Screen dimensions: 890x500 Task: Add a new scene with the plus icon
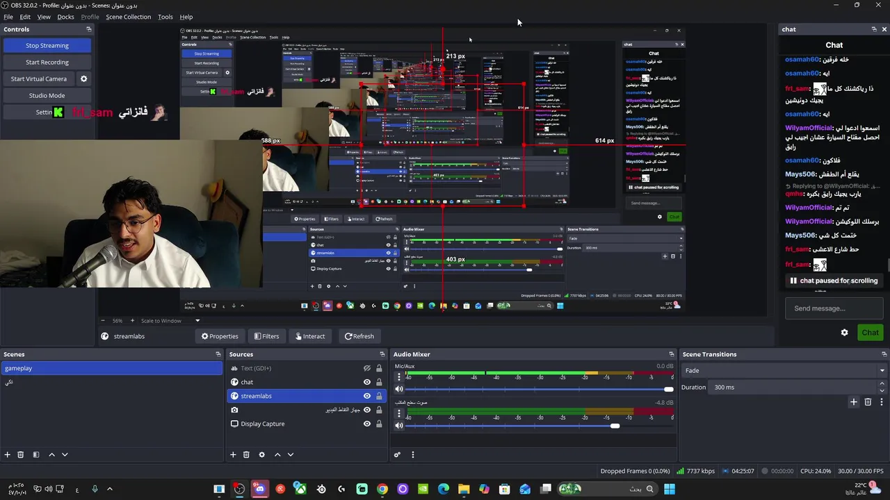pyautogui.click(x=8, y=455)
